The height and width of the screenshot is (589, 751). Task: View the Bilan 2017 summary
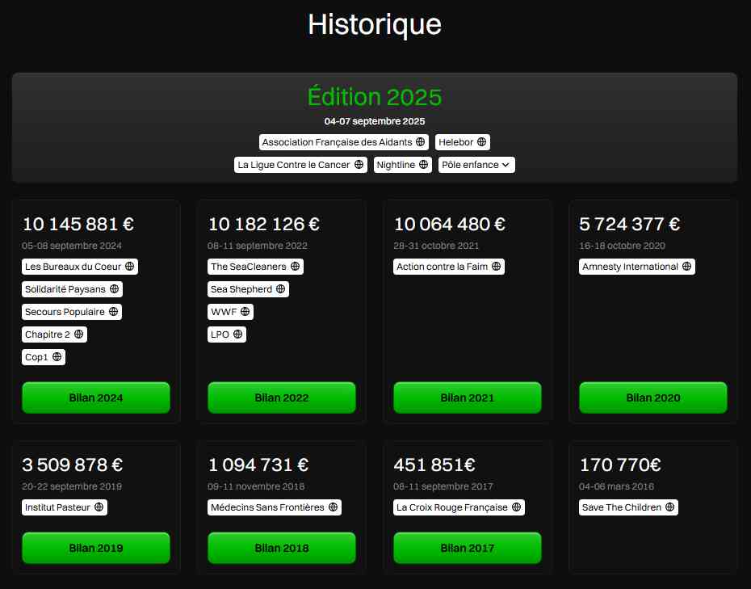[468, 548]
